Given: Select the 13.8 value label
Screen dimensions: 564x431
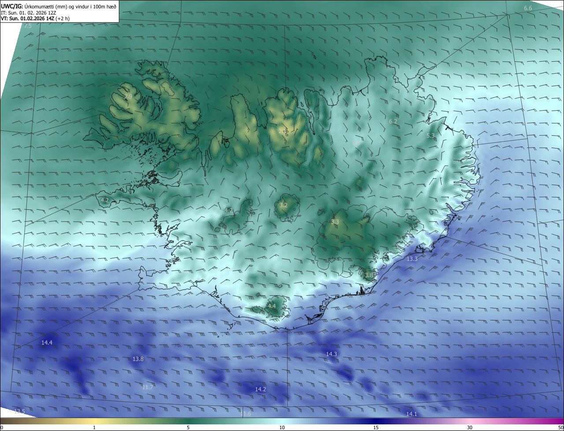Looking at the screenshot, I should pyautogui.click(x=138, y=359).
